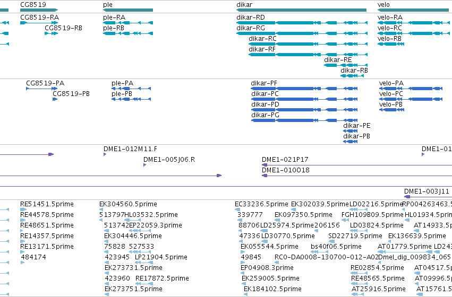Click the DME1-003J11 clone
The height and width of the screenshot is (297, 452).
(428, 197)
